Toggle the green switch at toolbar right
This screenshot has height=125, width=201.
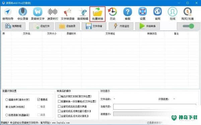click(x=188, y=26)
